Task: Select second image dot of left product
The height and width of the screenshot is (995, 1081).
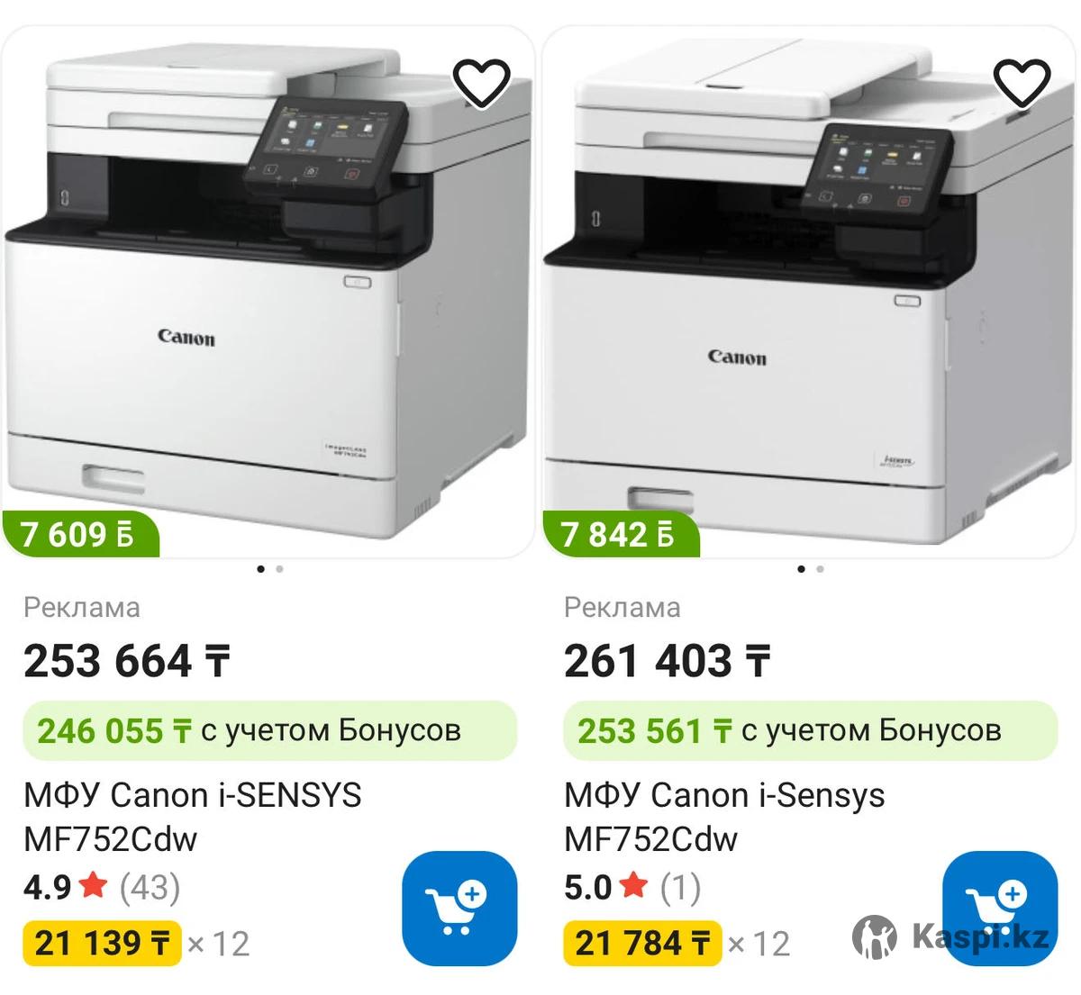Action: point(279,569)
